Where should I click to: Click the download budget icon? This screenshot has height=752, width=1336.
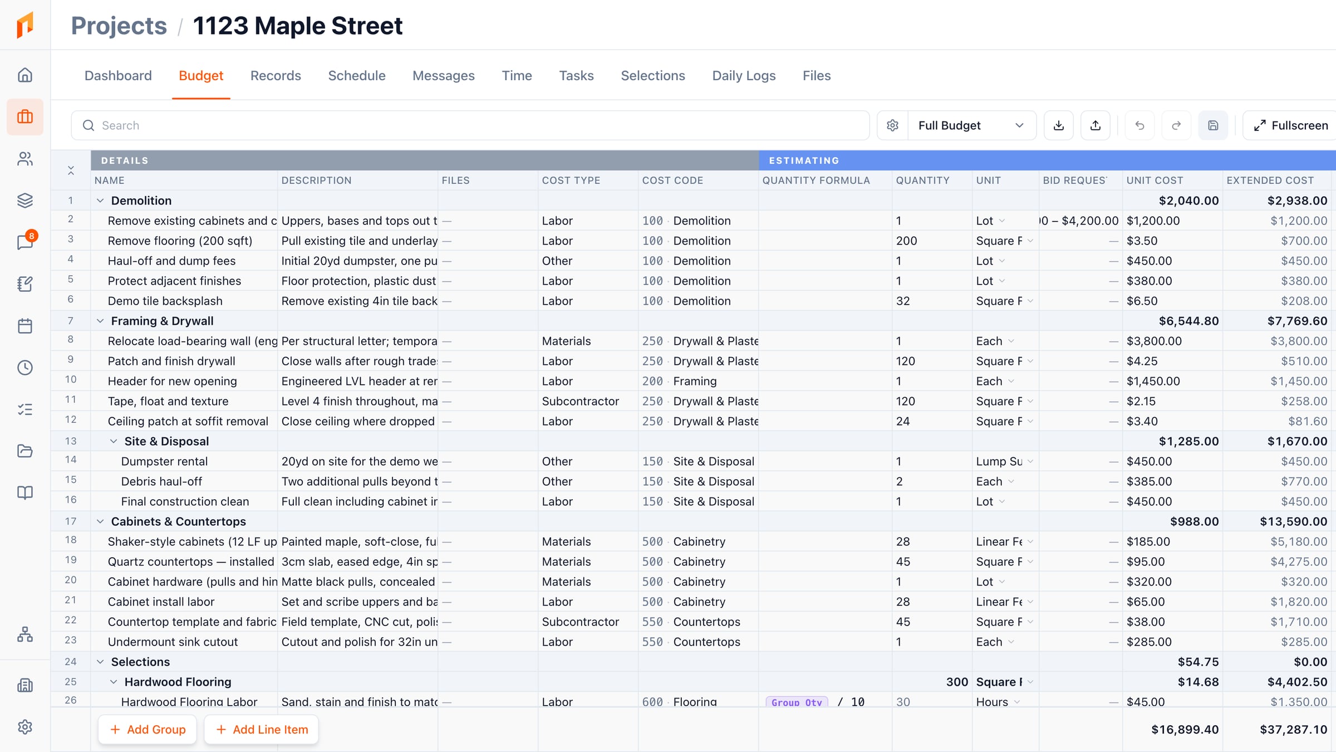(x=1059, y=125)
